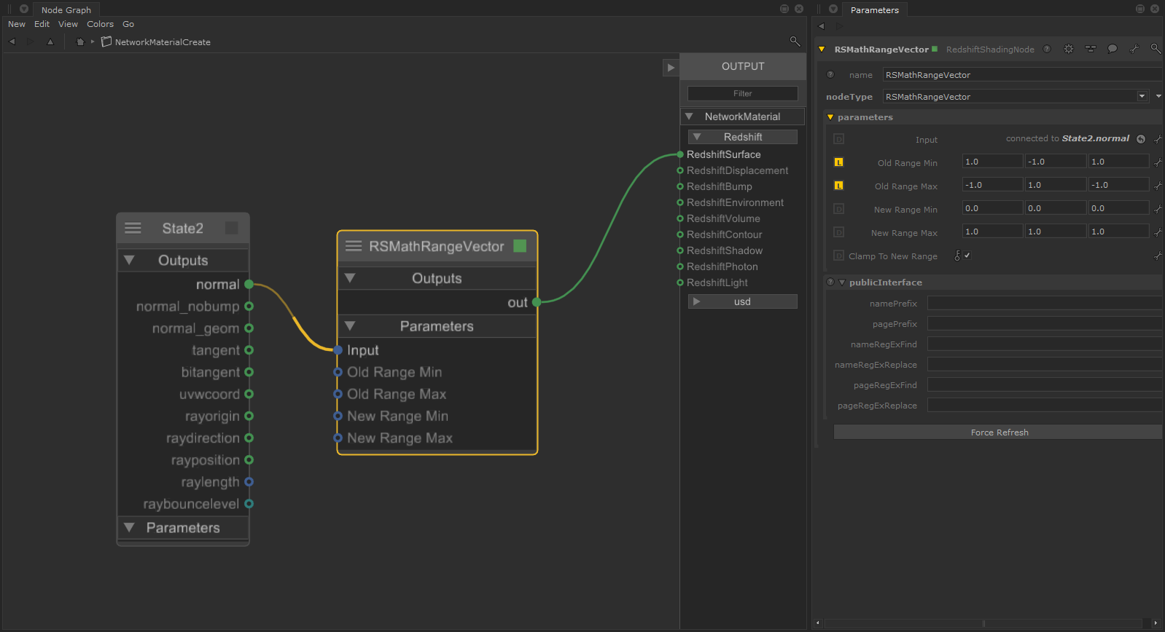Open the gear settings icon in Parameters header
The width and height of the screenshot is (1165, 632).
[x=1069, y=50]
